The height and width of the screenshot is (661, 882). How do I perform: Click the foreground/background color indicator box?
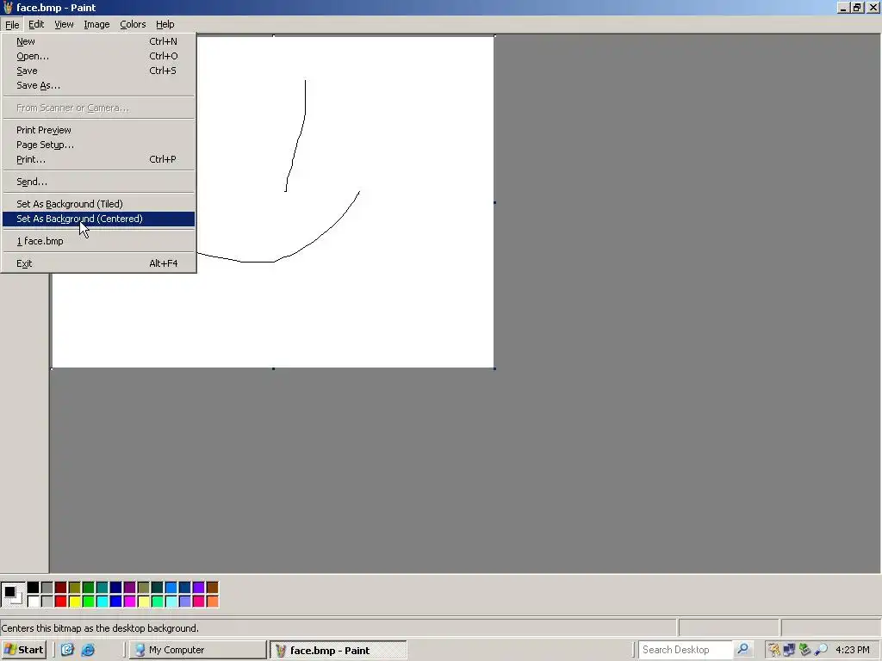12,595
